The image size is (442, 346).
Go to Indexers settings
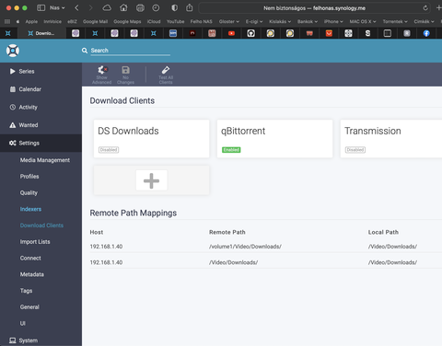pos(30,209)
